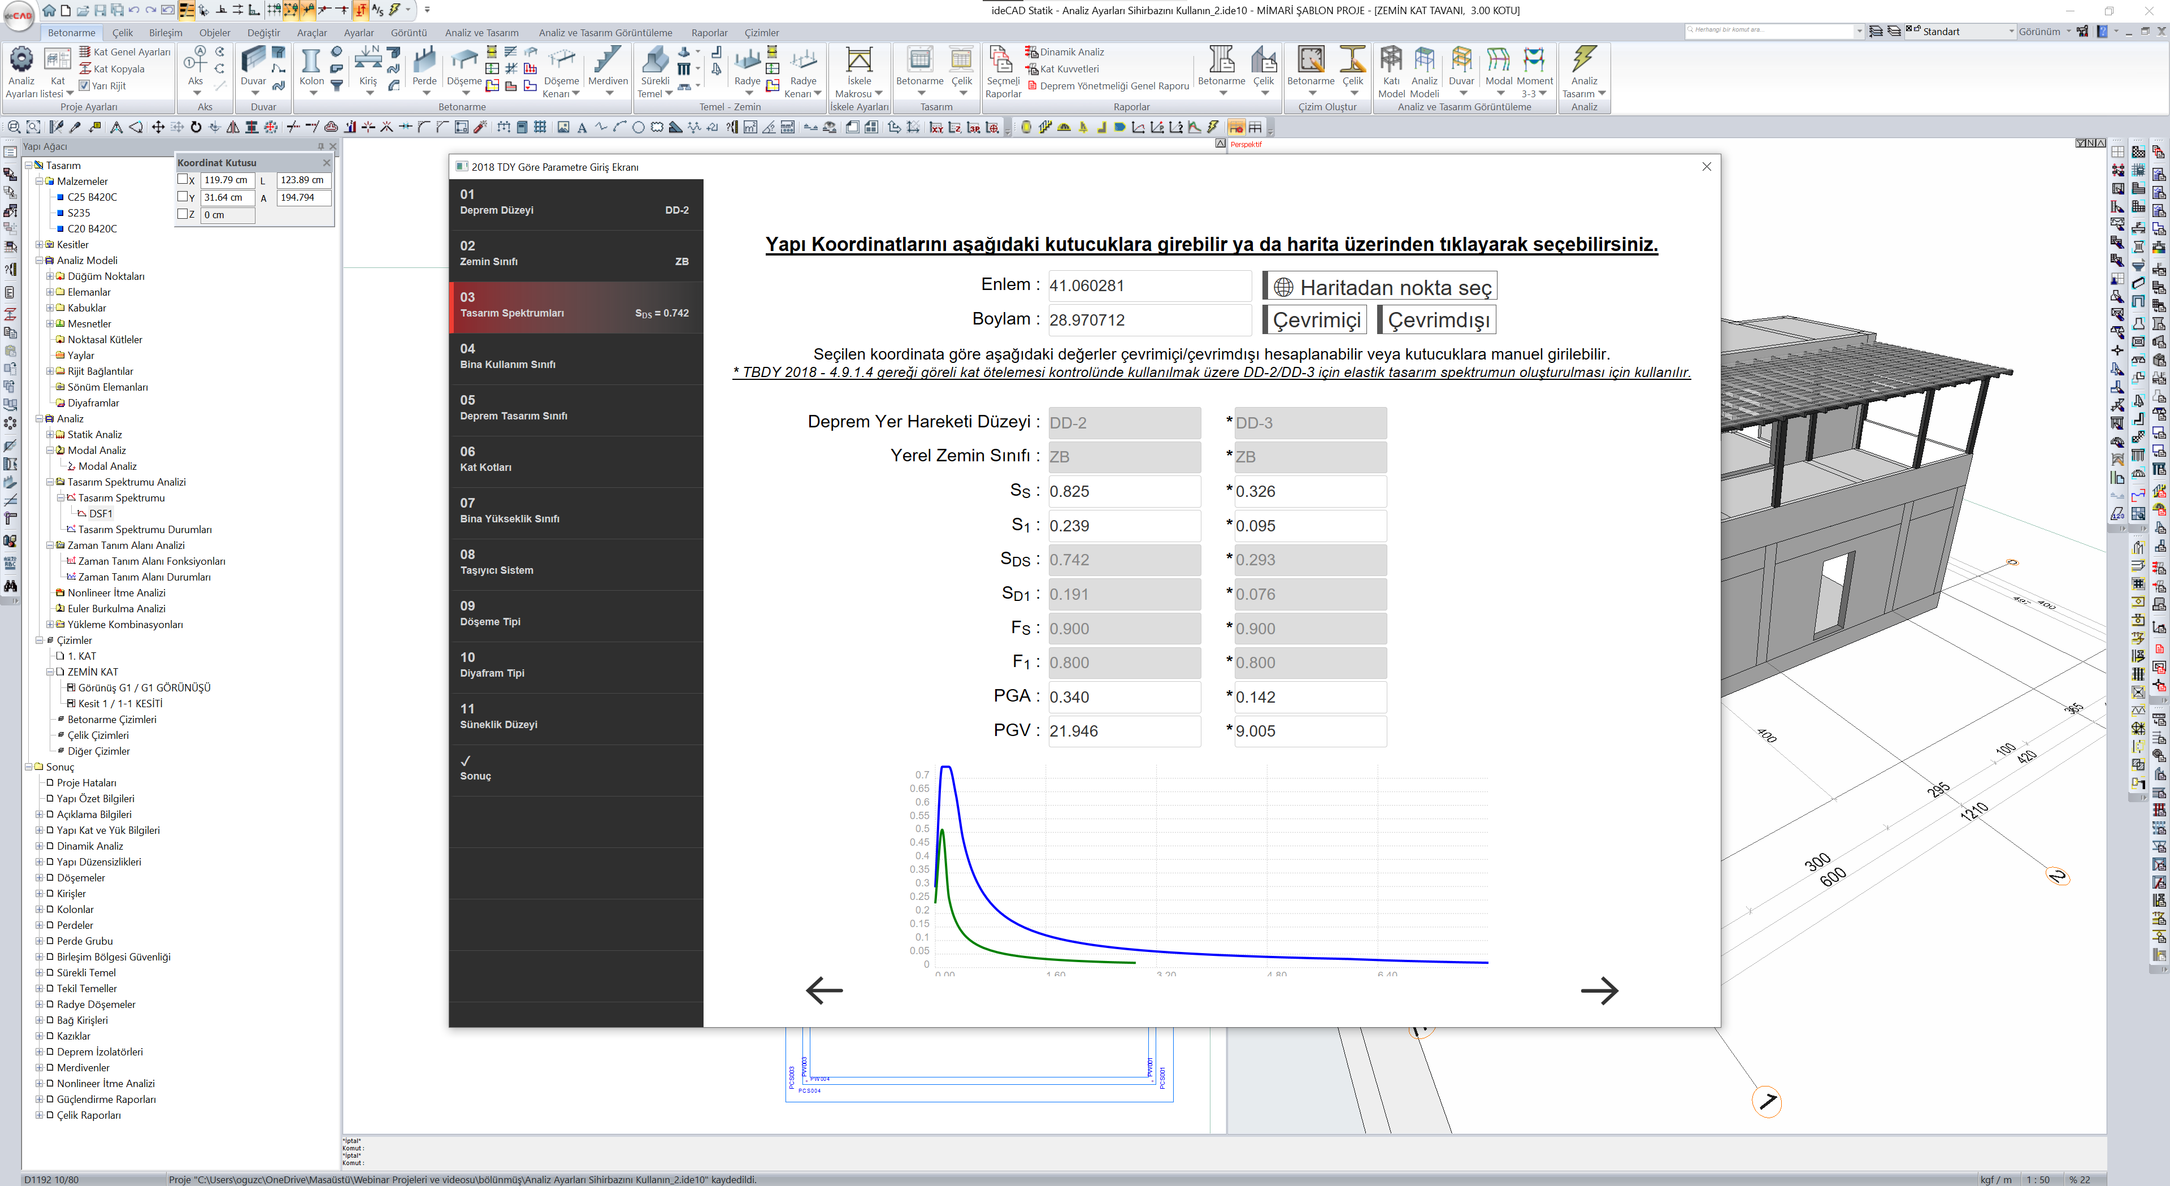Click Haritadan nokta seç button
Viewport: 2170px width, 1186px height.
click(x=1380, y=287)
